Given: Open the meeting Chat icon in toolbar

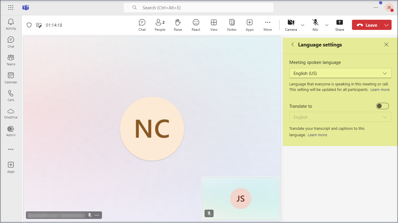Looking at the screenshot, I should point(142,25).
